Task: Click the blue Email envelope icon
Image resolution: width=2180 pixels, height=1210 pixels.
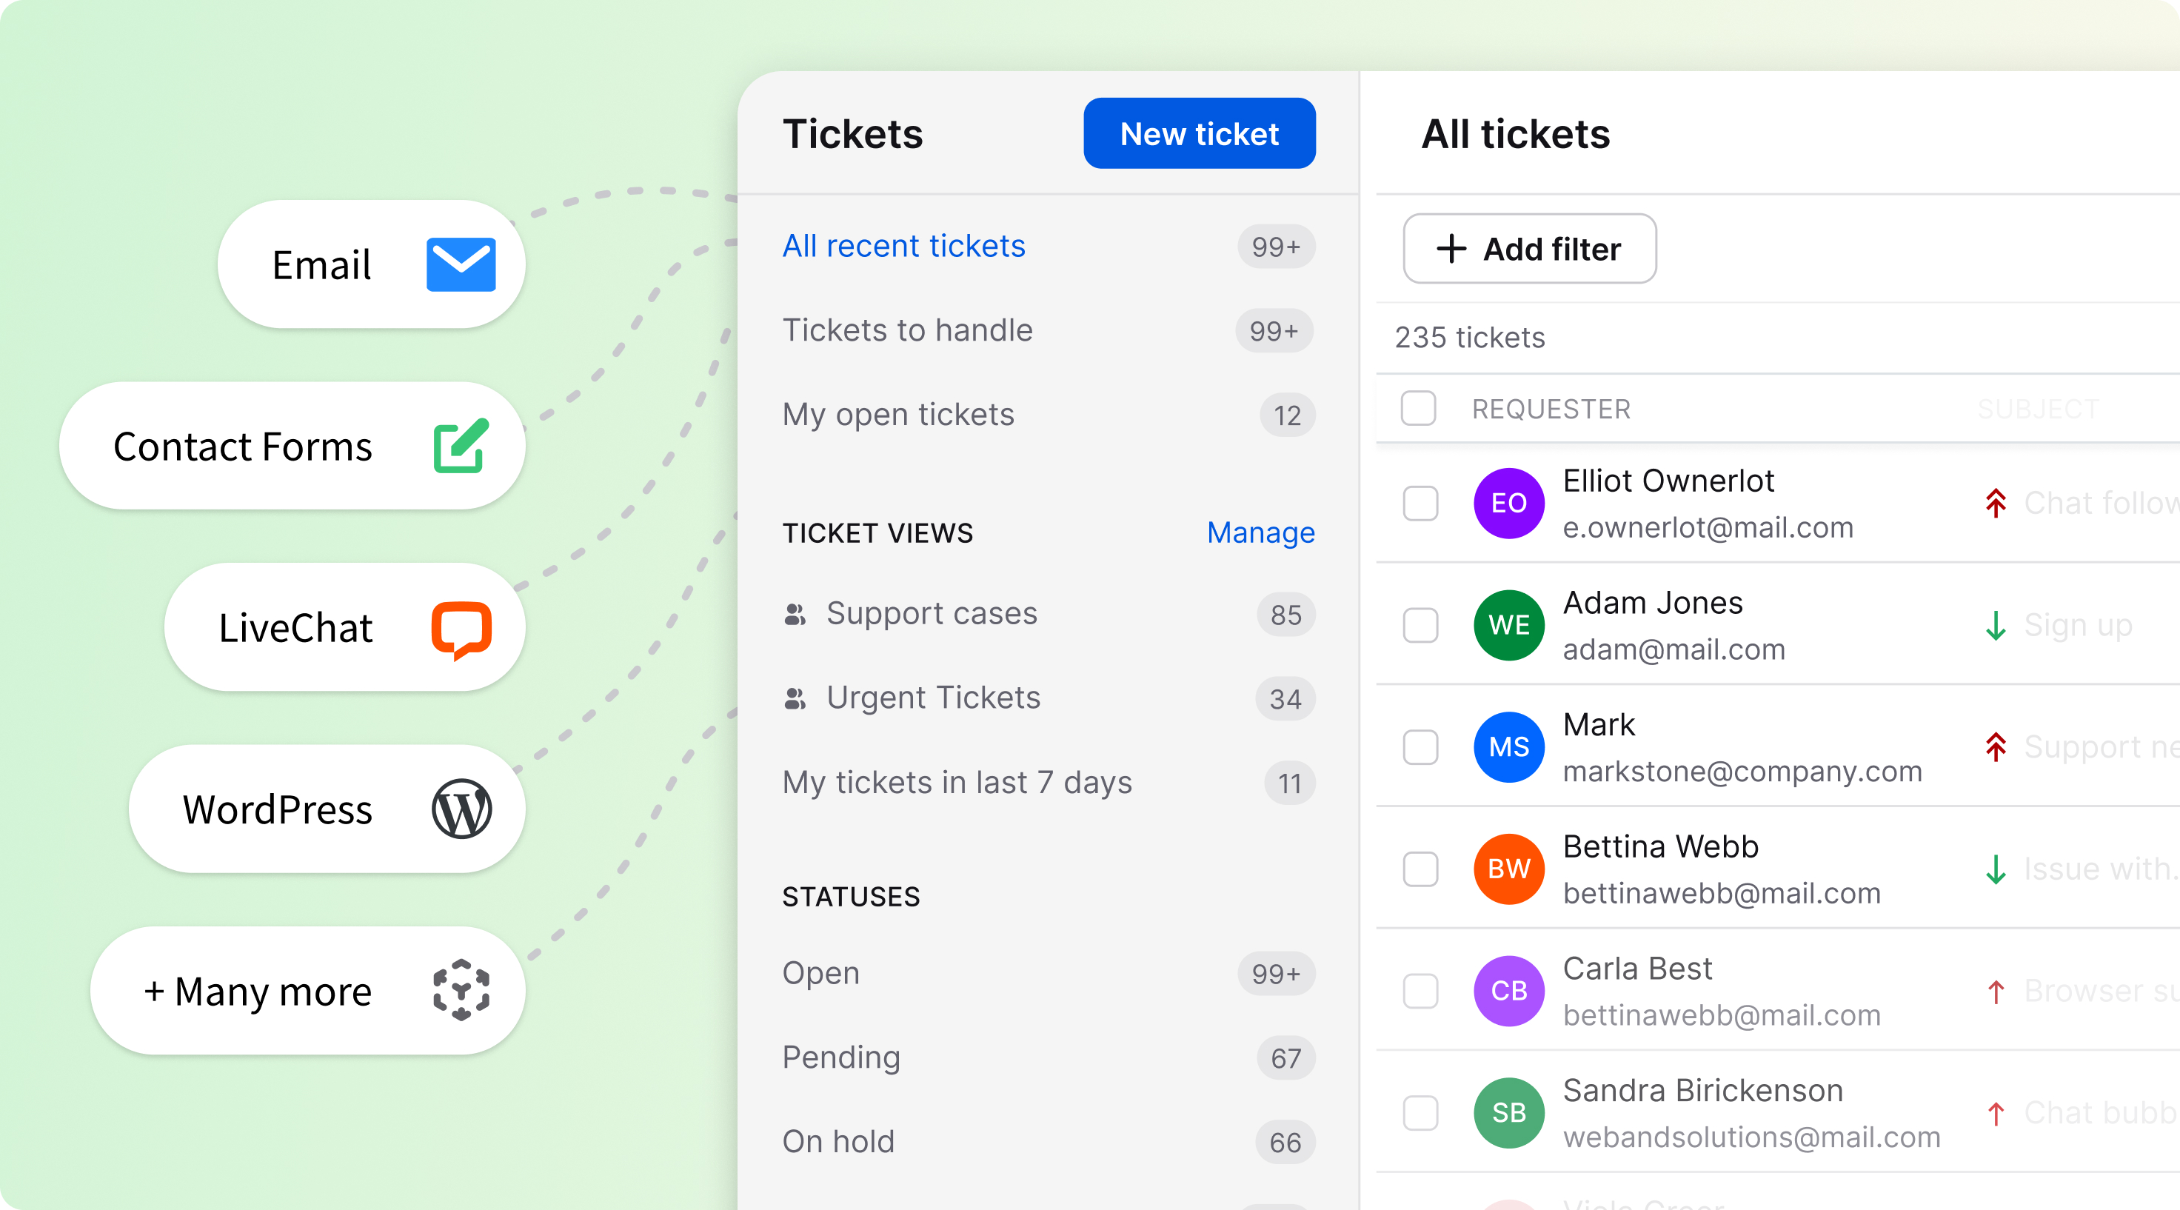Action: click(x=461, y=265)
